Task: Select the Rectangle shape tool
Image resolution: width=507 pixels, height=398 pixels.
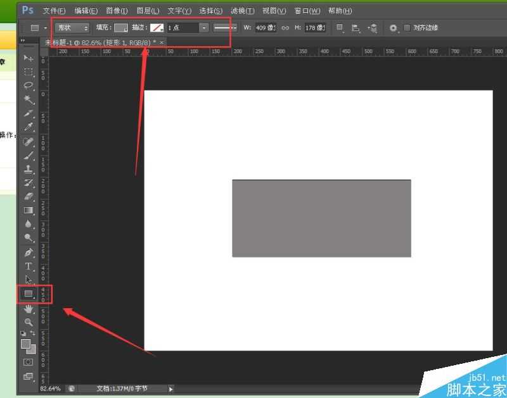Action: point(29,294)
